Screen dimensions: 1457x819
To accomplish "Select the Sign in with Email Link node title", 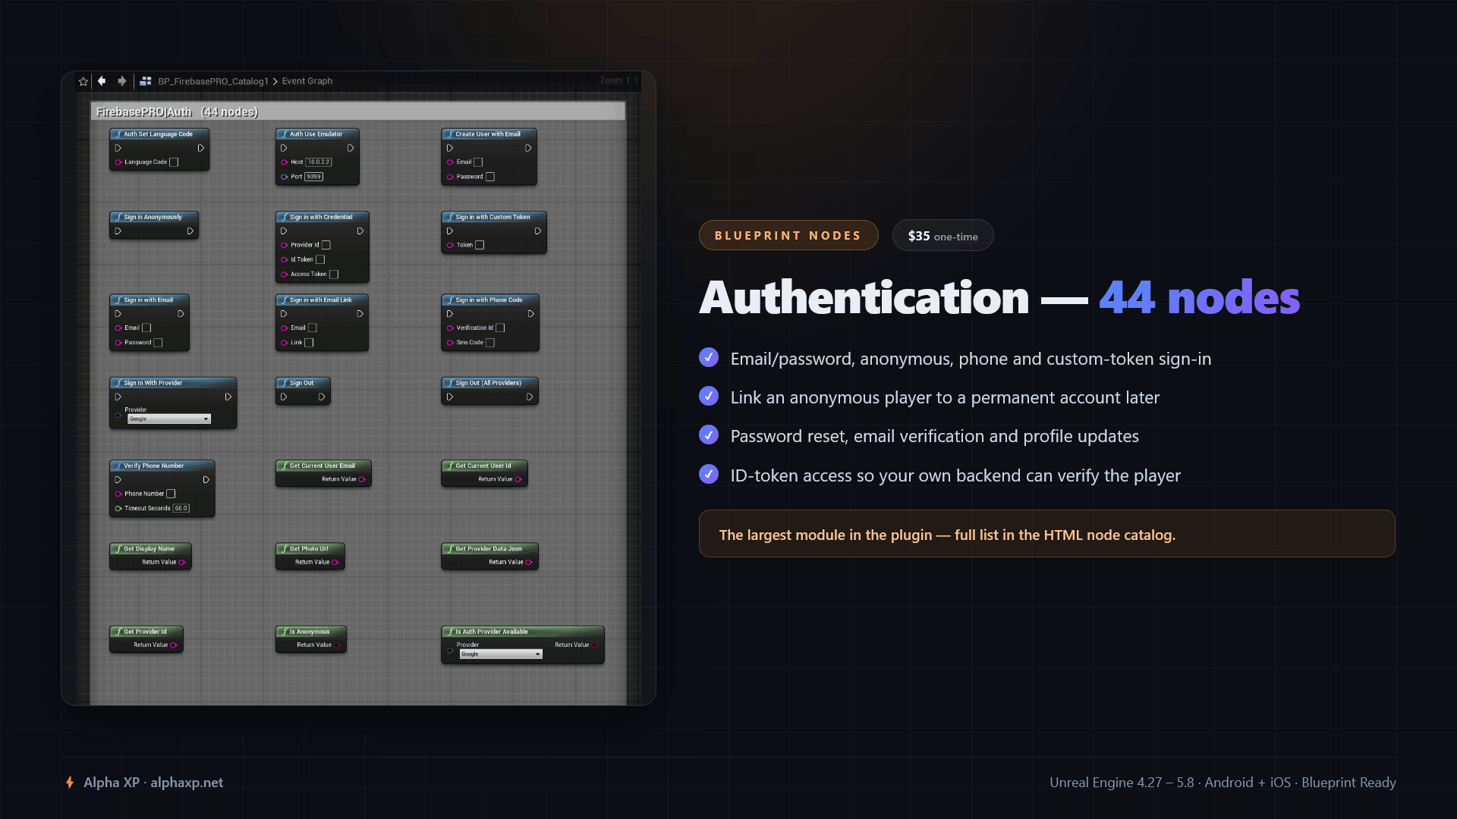I will [x=321, y=300].
